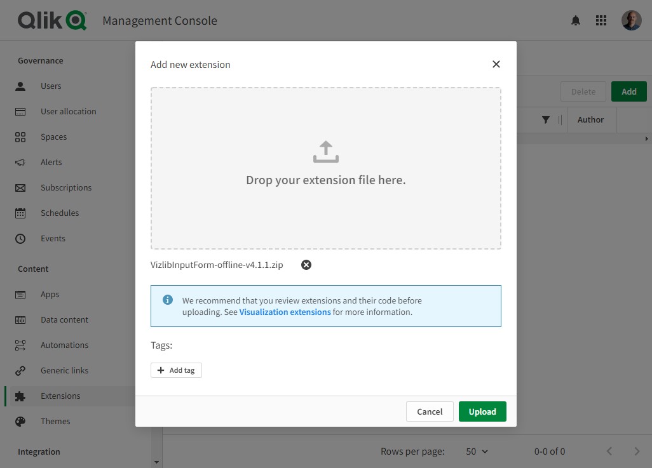
Task: Open Rows per page dropdown showing 50
Action: coord(477,451)
